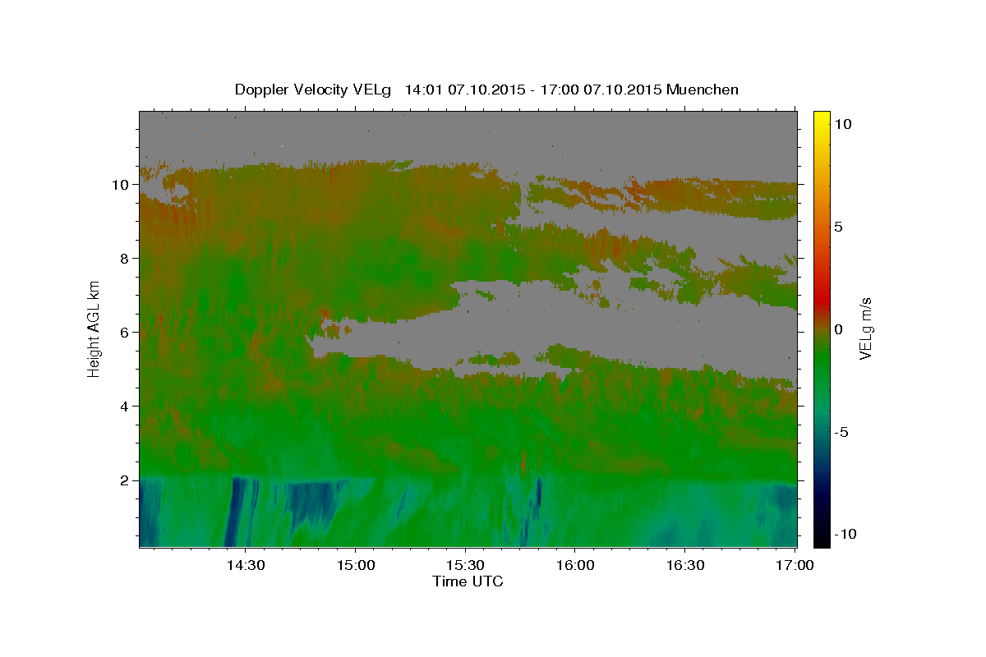Viewport: 986px width, 657px height.
Task: Click the colorbar value -10 at bottom
Action: click(x=844, y=534)
